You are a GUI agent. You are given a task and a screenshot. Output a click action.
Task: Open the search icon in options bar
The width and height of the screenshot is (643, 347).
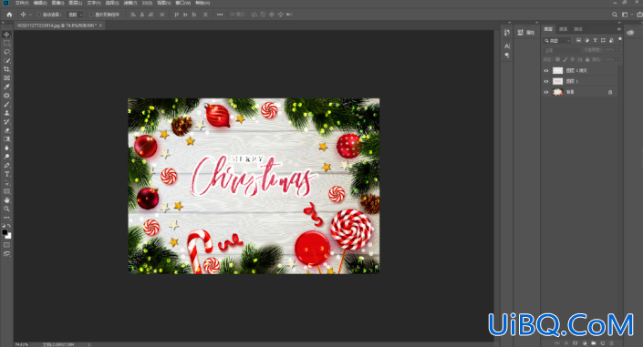(x=615, y=15)
